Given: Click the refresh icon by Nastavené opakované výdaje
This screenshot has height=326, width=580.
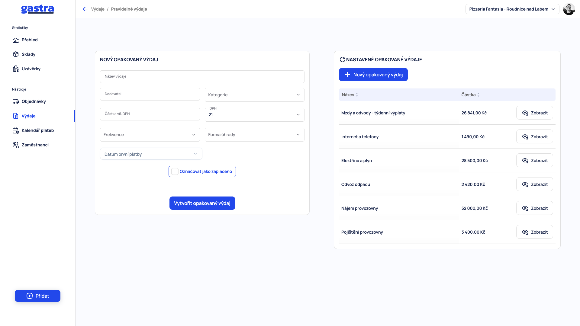Looking at the screenshot, I should point(342,59).
